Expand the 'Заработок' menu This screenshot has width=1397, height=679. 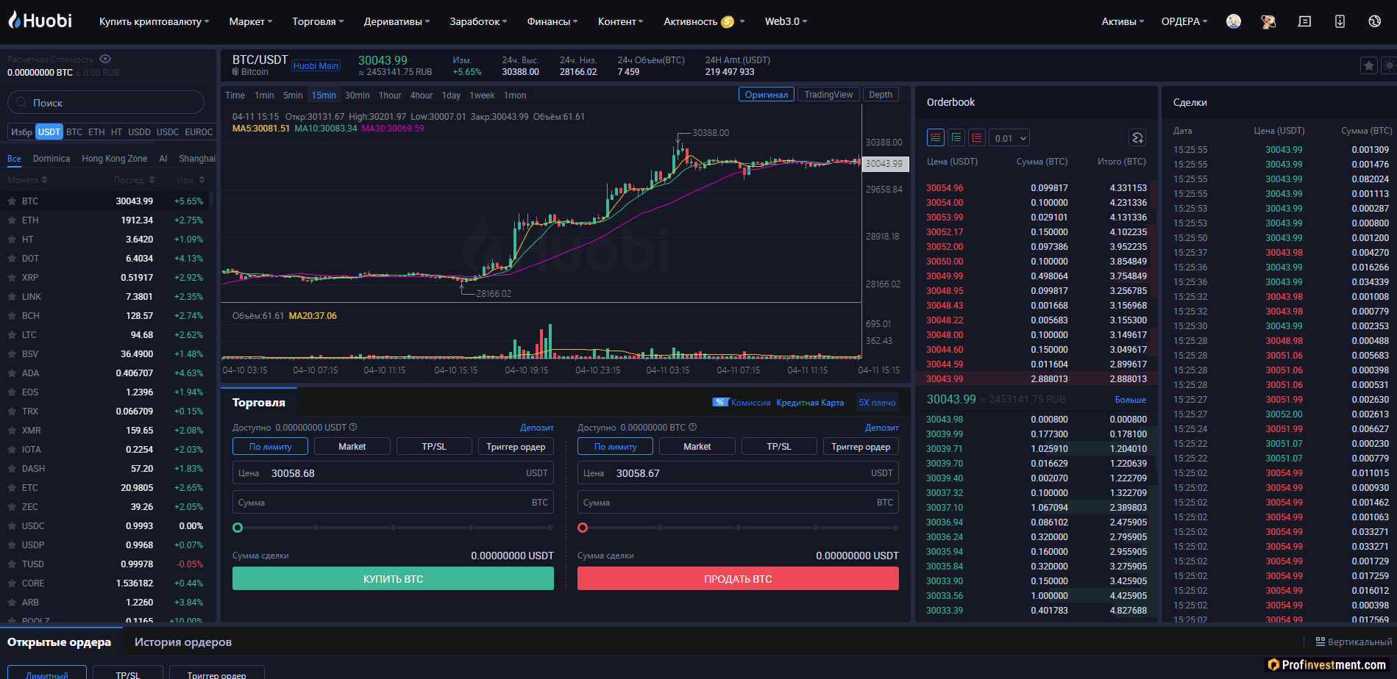pos(478,21)
